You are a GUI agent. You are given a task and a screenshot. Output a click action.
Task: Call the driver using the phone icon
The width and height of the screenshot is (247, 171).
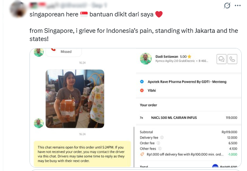(x=232, y=59)
